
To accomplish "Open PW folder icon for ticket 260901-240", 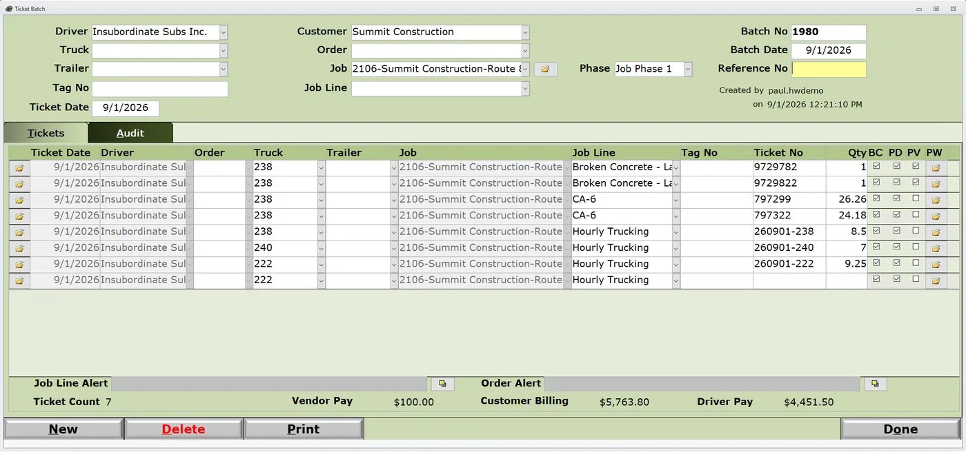I will (936, 248).
